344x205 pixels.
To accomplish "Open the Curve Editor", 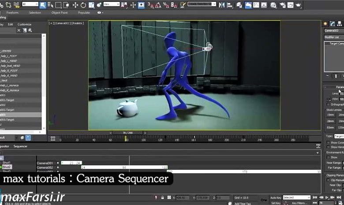I will click(x=256, y=5).
